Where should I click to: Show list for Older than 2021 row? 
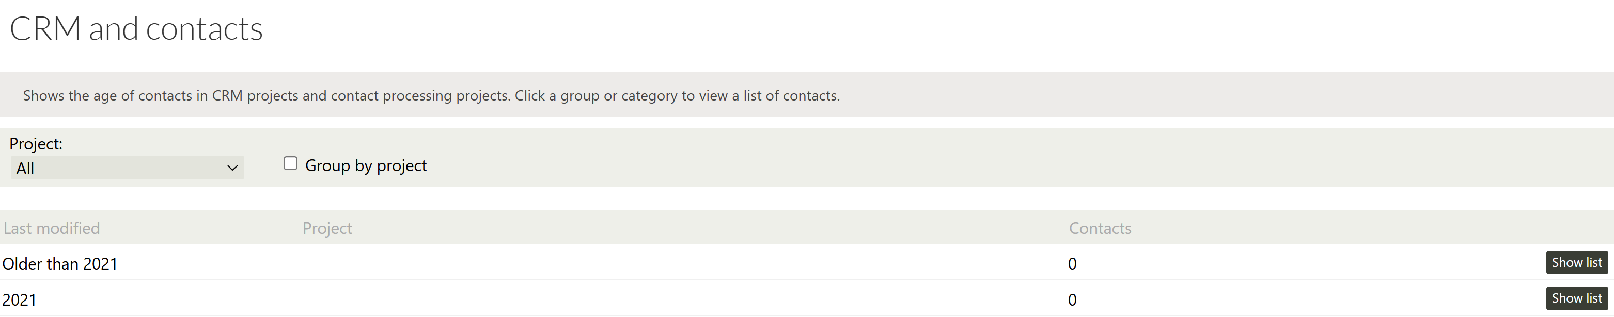[1576, 262]
